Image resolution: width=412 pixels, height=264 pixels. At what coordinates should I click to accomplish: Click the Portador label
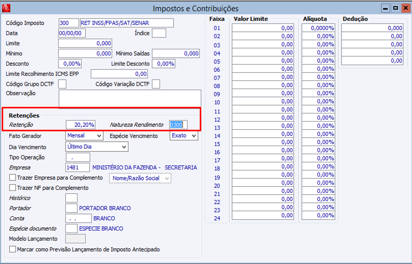pos(20,208)
